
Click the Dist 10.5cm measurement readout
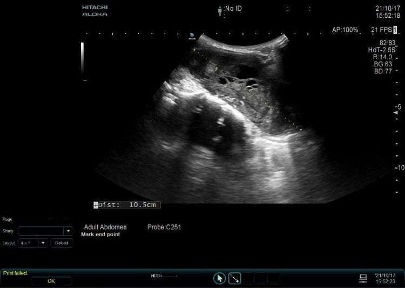[130, 205]
